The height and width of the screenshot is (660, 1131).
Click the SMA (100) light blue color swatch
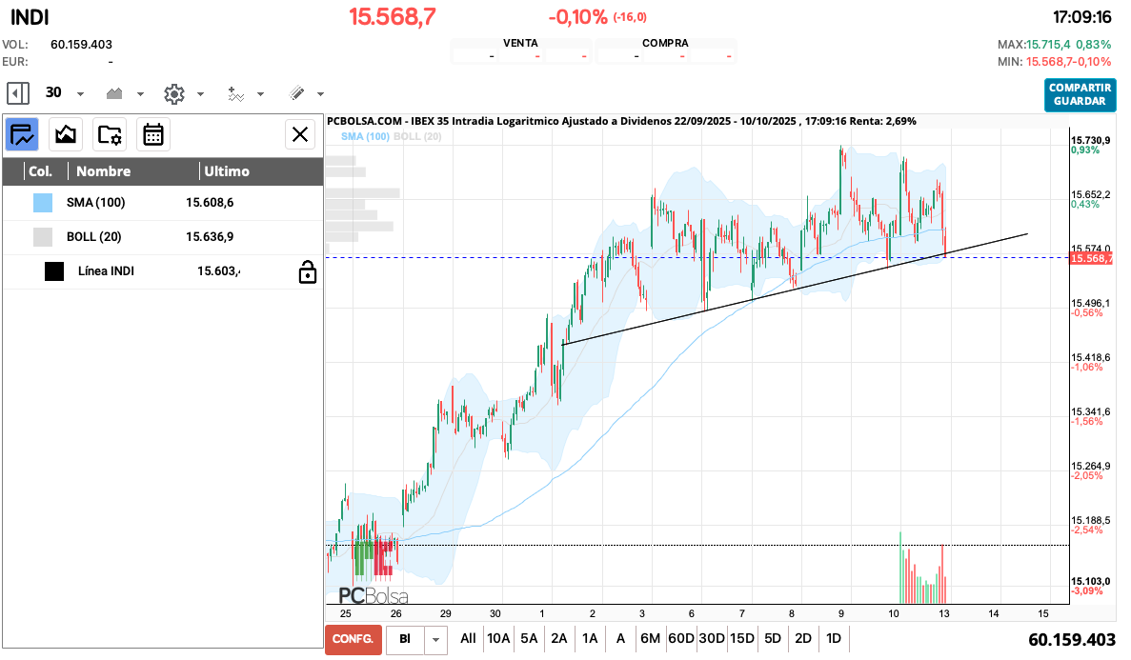coord(43,203)
